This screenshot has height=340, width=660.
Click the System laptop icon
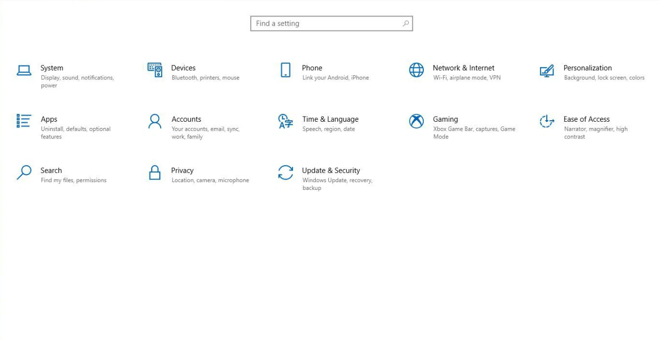pyautogui.click(x=24, y=70)
